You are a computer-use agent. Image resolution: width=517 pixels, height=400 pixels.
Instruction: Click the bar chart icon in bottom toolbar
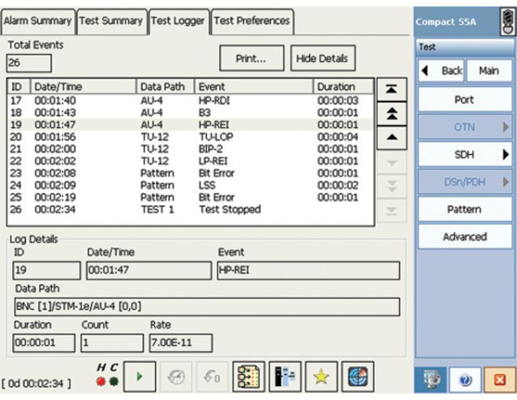pos(287,377)
